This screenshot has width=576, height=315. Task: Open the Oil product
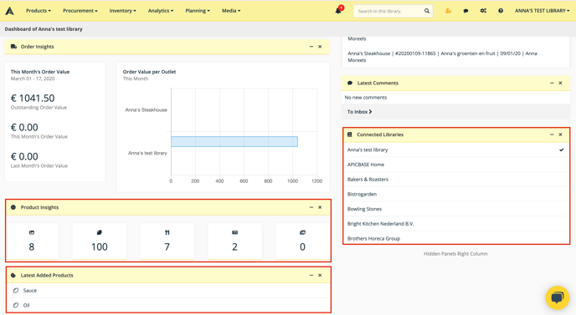click(26, 305)
